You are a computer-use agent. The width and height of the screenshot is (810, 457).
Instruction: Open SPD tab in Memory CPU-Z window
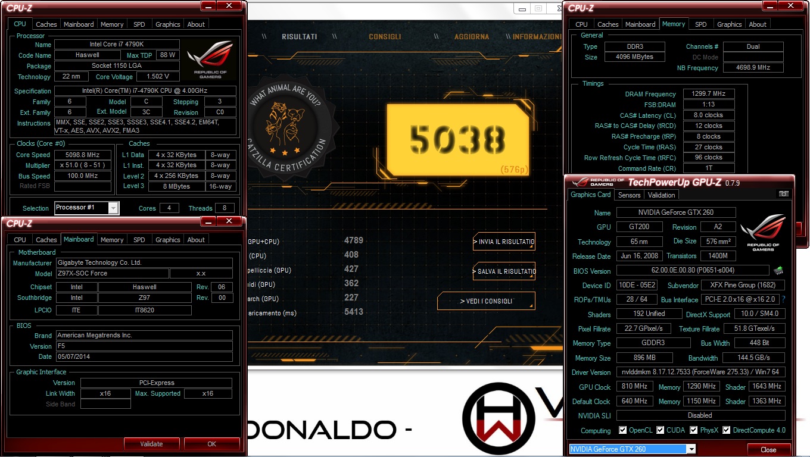tap(701, 24)
